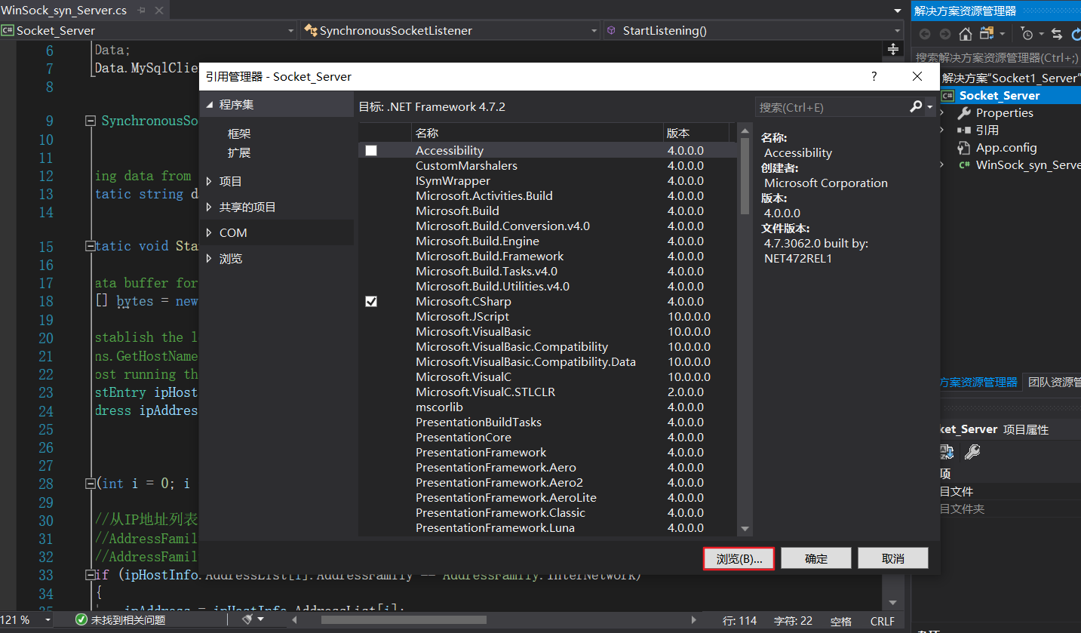1081x633 pixels.
Task: Click the sync with active document icon
Action: pyautogui.click(x=1057, y=34)
